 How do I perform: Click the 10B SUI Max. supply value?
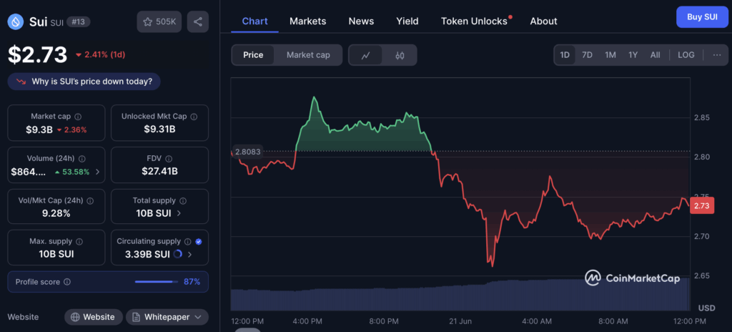point(56,255)
